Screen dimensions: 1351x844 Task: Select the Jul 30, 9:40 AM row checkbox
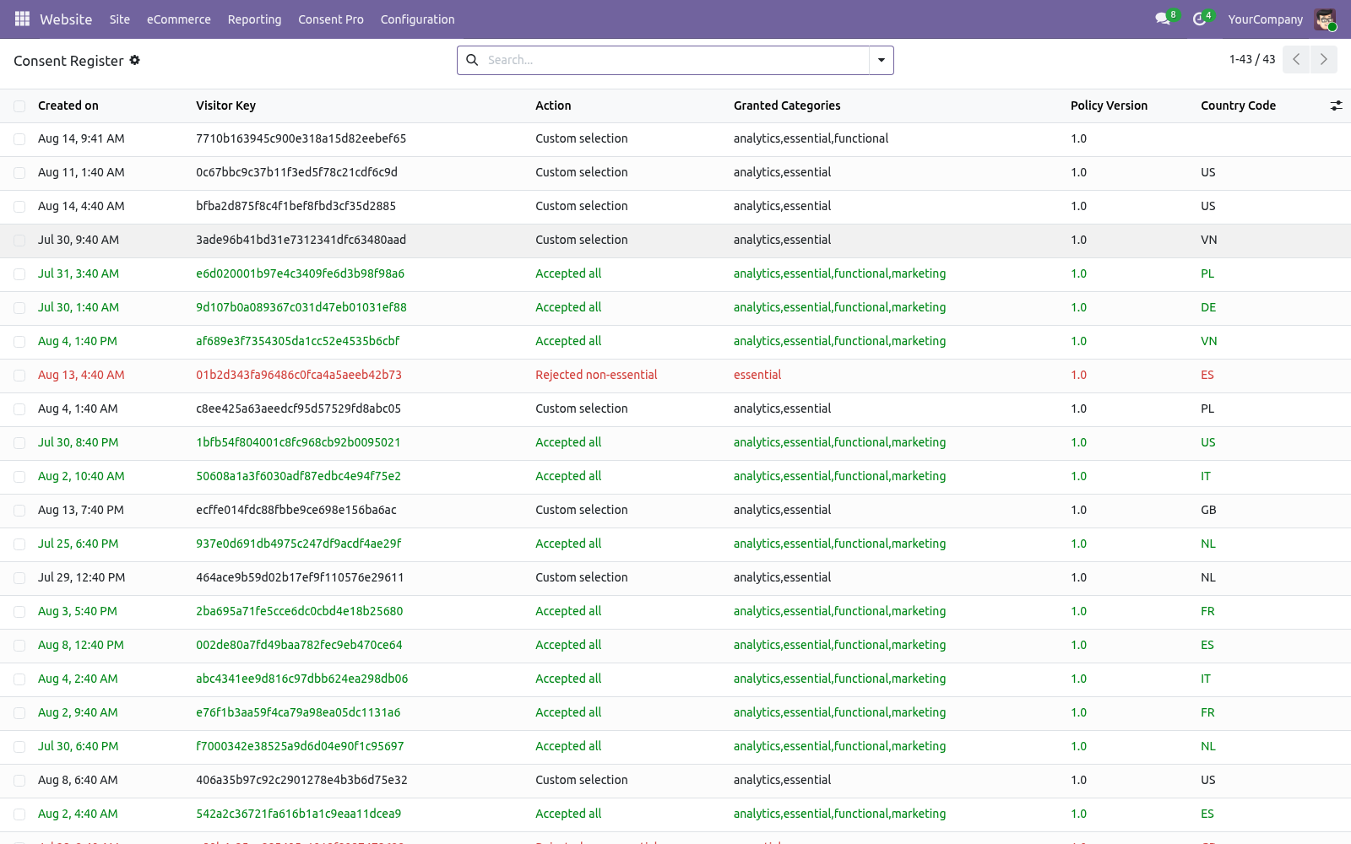(x=19, y=241)
